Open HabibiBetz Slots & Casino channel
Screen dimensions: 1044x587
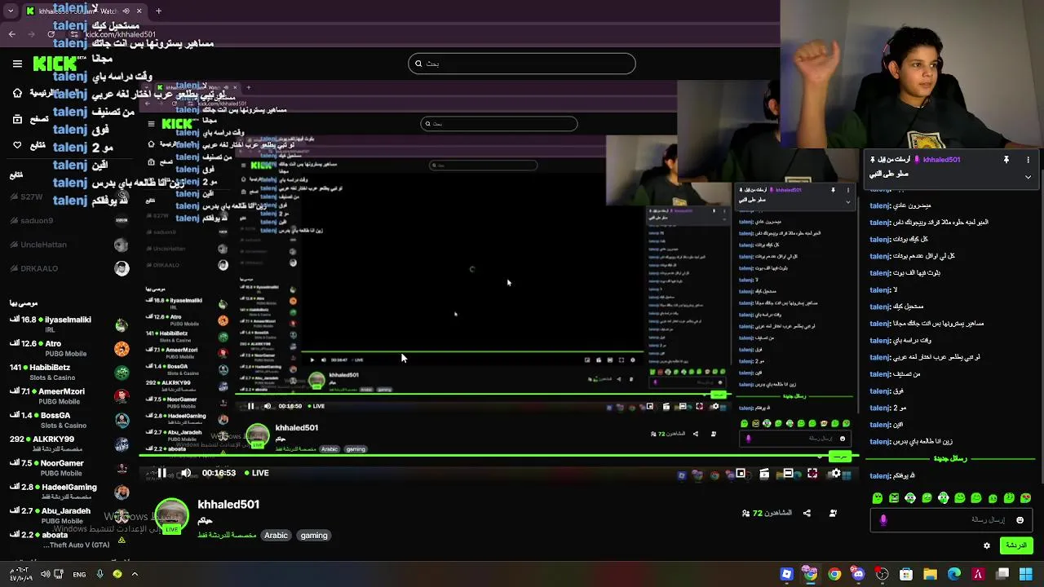pyautogui.click(x=69, y=372)
